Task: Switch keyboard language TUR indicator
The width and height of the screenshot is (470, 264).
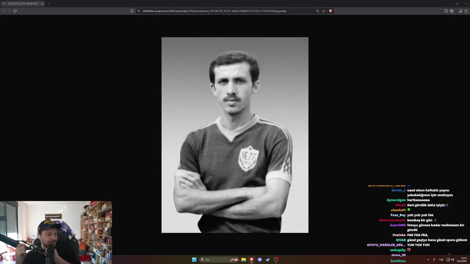Action: 441,260
